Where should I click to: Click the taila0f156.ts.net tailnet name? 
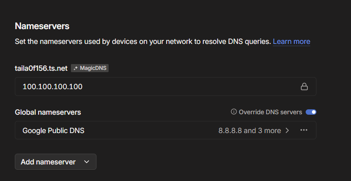pos(41,69)
